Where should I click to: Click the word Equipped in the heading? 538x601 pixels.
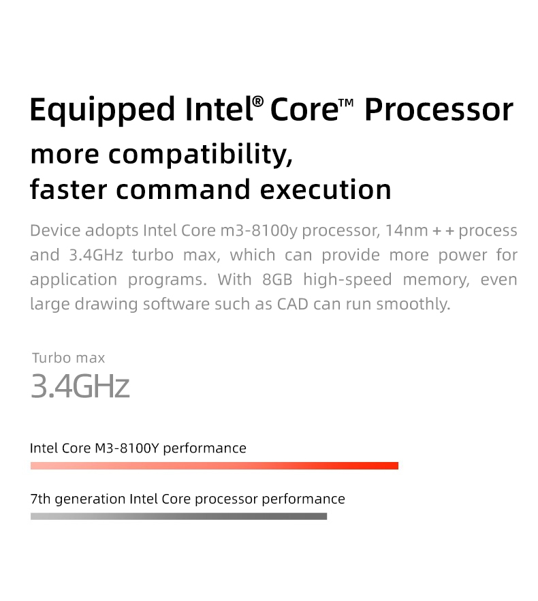pos(101,110)
